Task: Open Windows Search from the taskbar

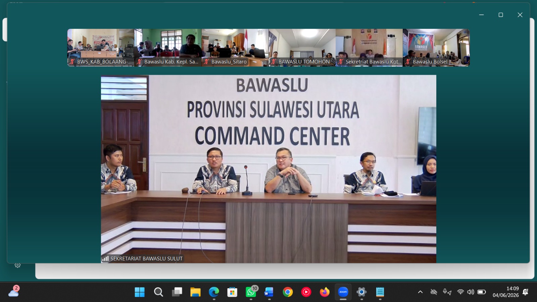Action: (158, 292)
